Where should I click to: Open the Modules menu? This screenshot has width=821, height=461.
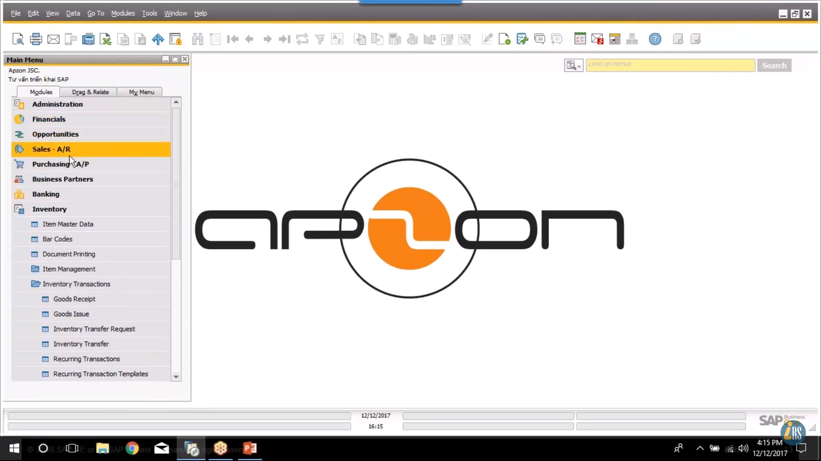point(123,13)
